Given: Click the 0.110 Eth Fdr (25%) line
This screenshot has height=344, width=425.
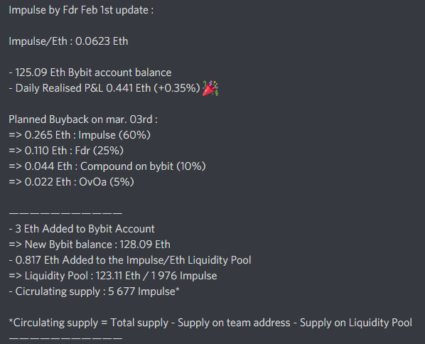Looking at the screenshot, I should point(66,151).
